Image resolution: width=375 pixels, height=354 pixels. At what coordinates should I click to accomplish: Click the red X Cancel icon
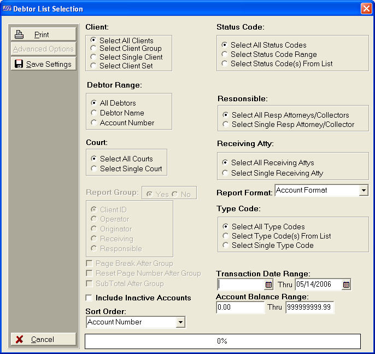click(20, 339)
